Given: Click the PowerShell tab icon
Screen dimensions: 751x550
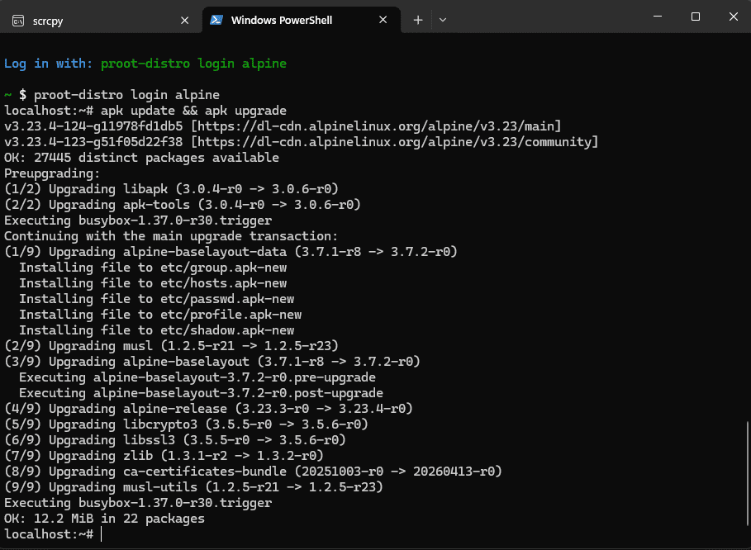Looking at the screenshot, I should click(216, 20).
